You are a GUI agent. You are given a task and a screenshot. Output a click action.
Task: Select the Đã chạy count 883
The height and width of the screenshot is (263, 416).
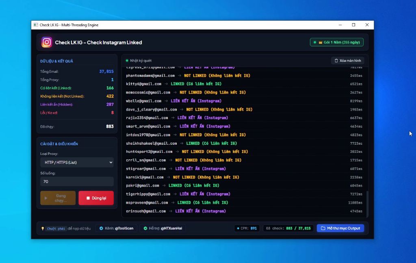(110, 126)
